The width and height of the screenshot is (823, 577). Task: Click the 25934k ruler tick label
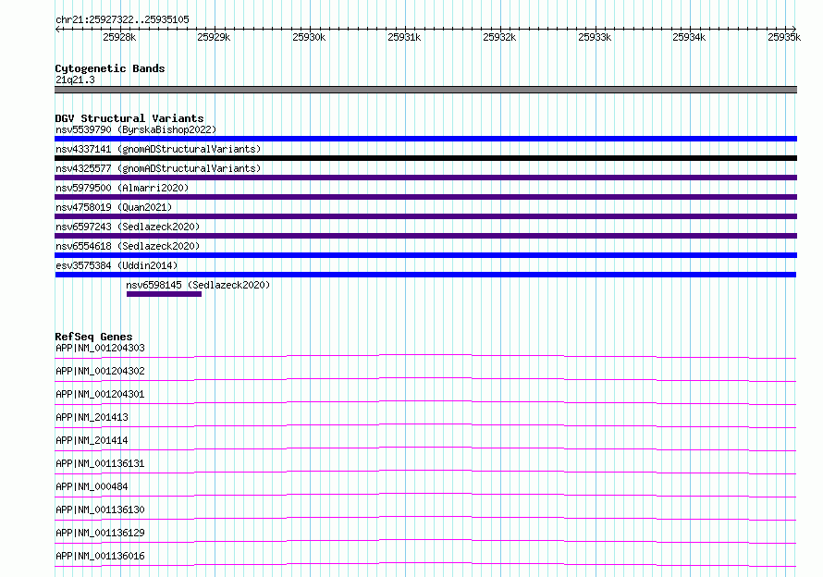tap(689, 37)
